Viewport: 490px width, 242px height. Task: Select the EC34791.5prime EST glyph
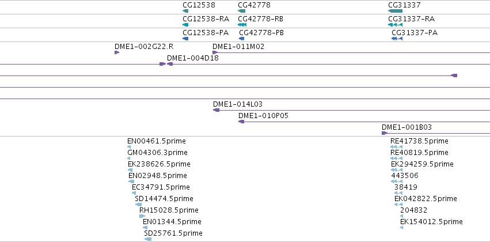point(134,193)
